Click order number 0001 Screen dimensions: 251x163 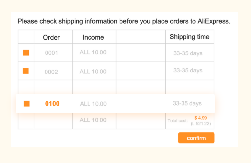[x=51, y=53]
